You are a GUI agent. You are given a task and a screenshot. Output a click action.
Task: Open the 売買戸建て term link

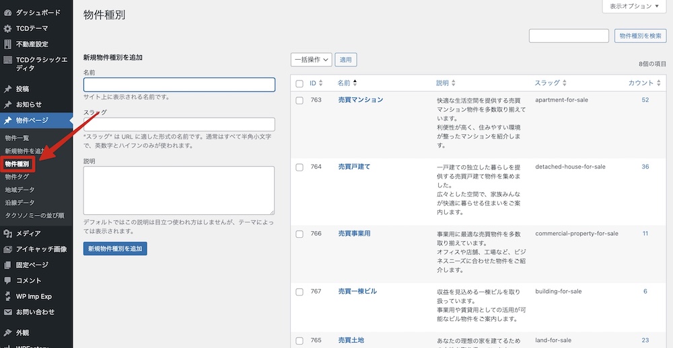(x=354, y=167)
